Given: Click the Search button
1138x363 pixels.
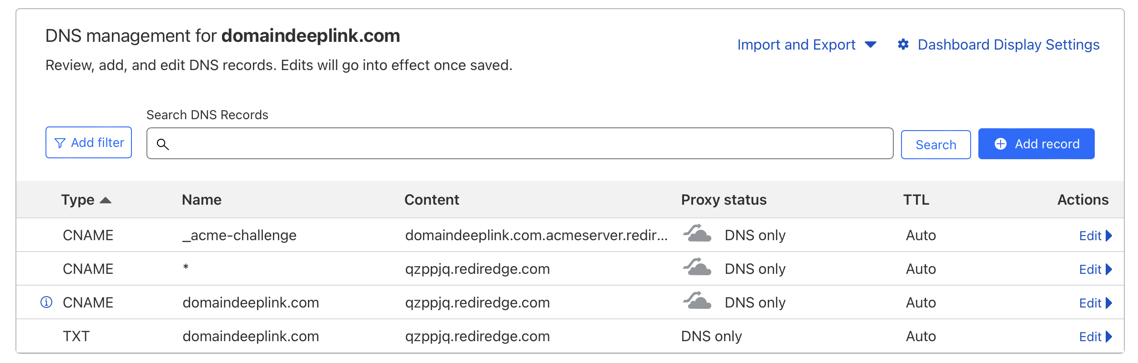Looking at the screenshot, I should point(936,145).
